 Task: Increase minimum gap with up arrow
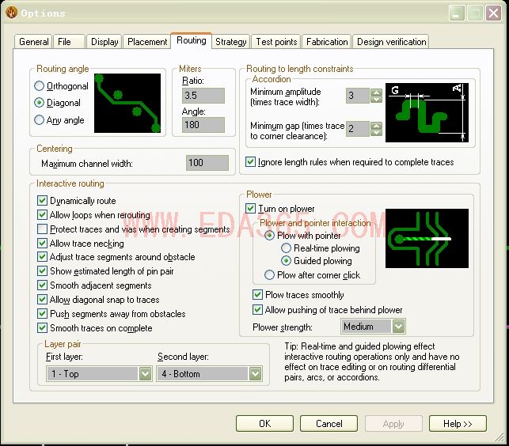pyautogui.click(x=376, y=126)
